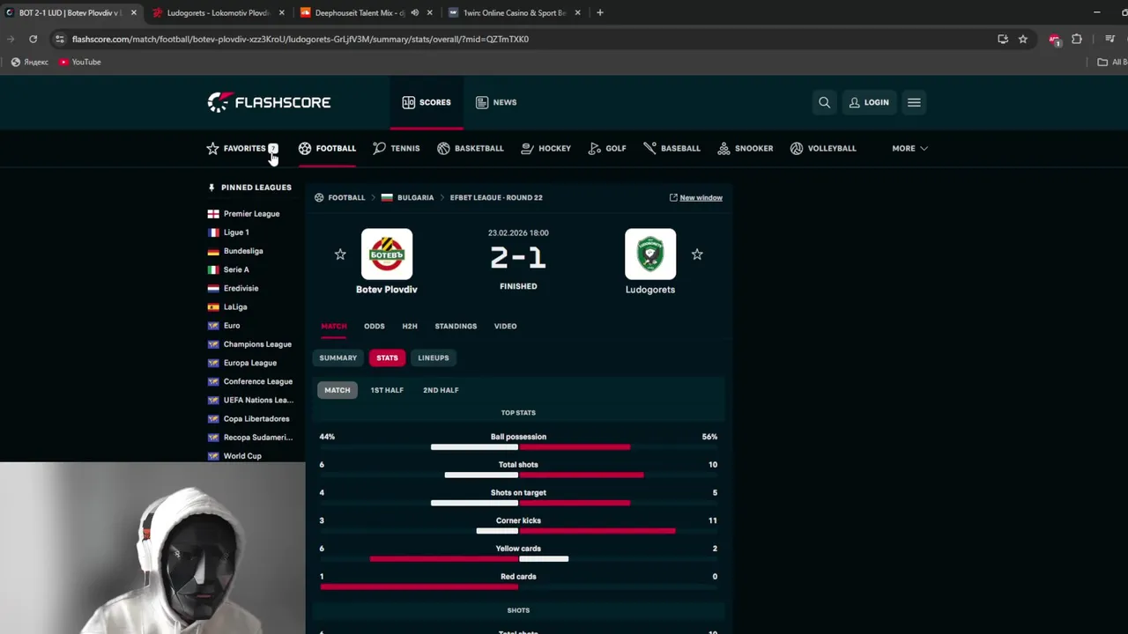Switch to the Odds tab
1128x634 pixels.
[375, 326]
